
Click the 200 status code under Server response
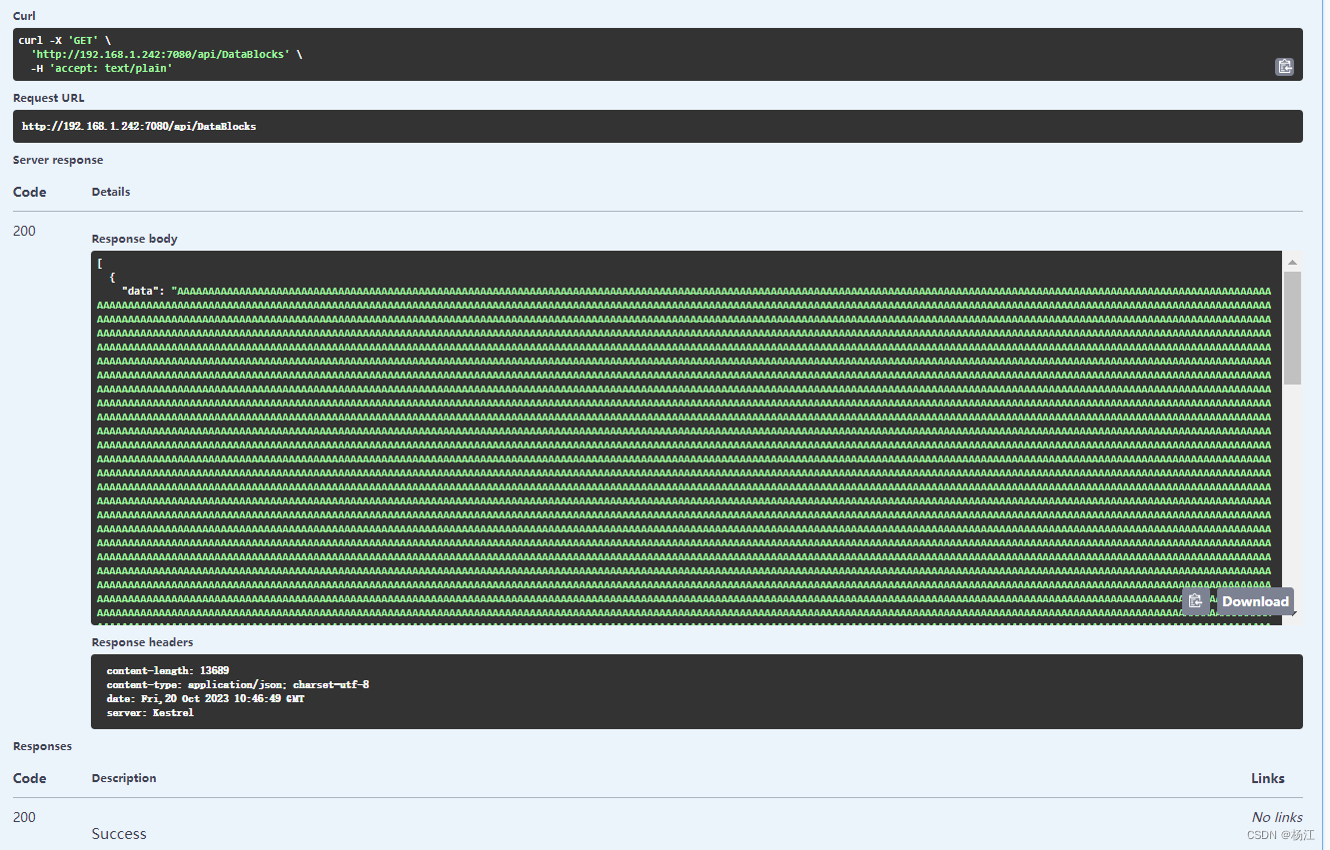[24, 231]
